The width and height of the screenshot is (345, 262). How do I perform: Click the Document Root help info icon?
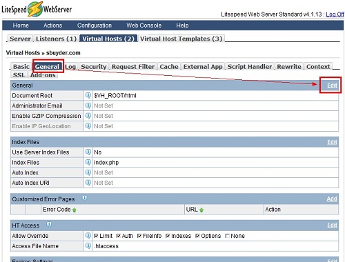click(x=88, y=95)
